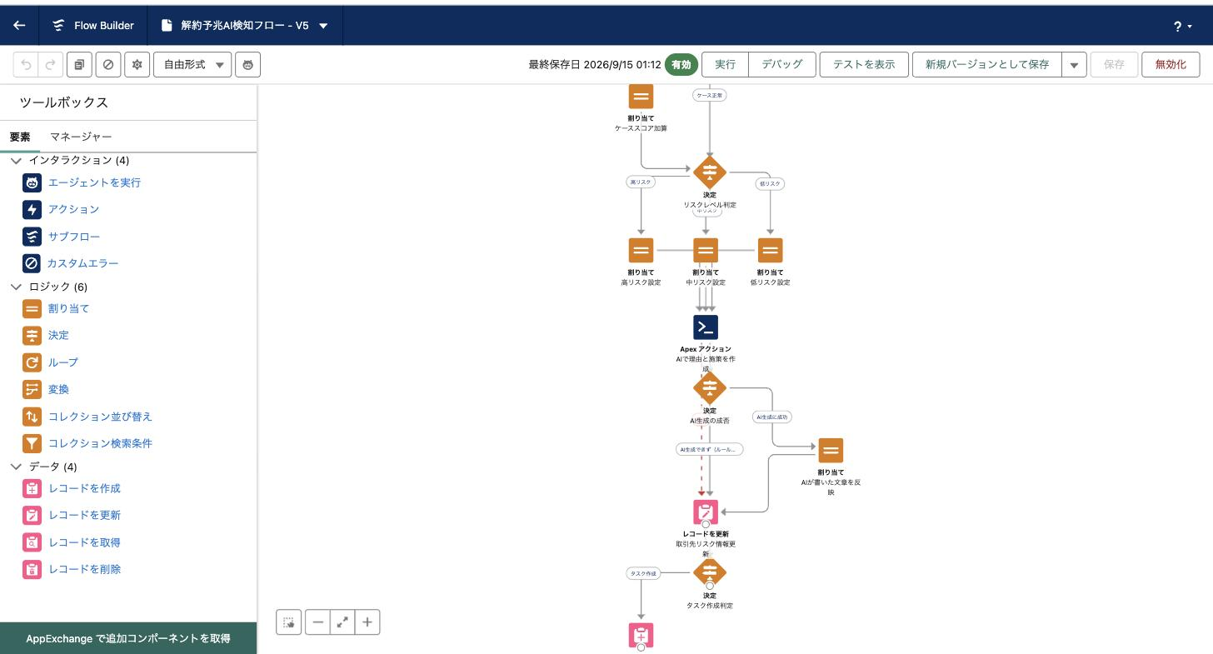Collapse the データ section
The image size is (1213, 654).
(17, 467)
